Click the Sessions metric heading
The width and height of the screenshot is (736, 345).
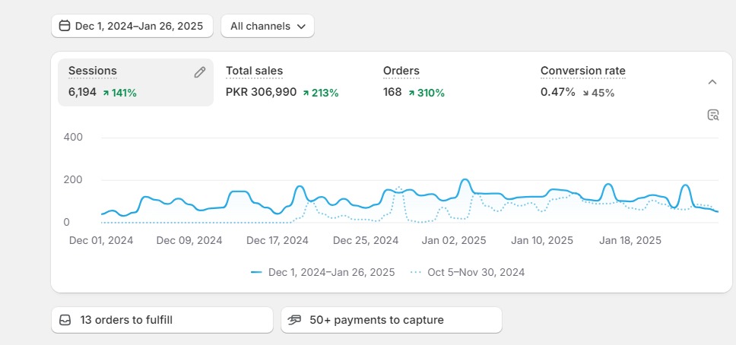(x=93, y=71)
